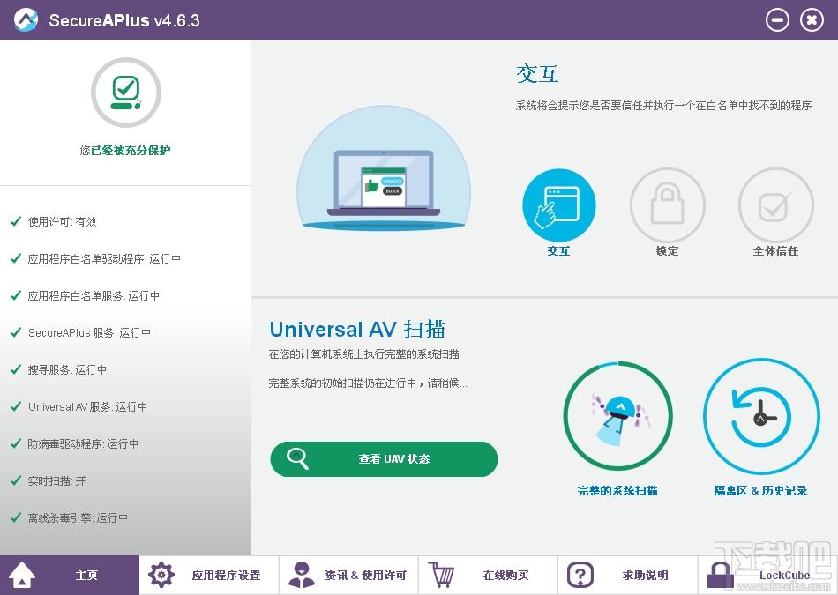Click the padlock LockCube icon
838x595 pixels.
tap(721, 576)
